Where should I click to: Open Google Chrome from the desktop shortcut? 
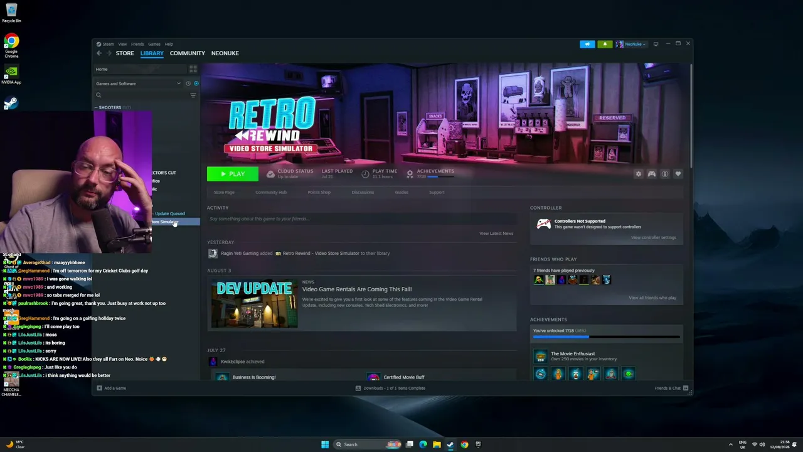point(11,46)
